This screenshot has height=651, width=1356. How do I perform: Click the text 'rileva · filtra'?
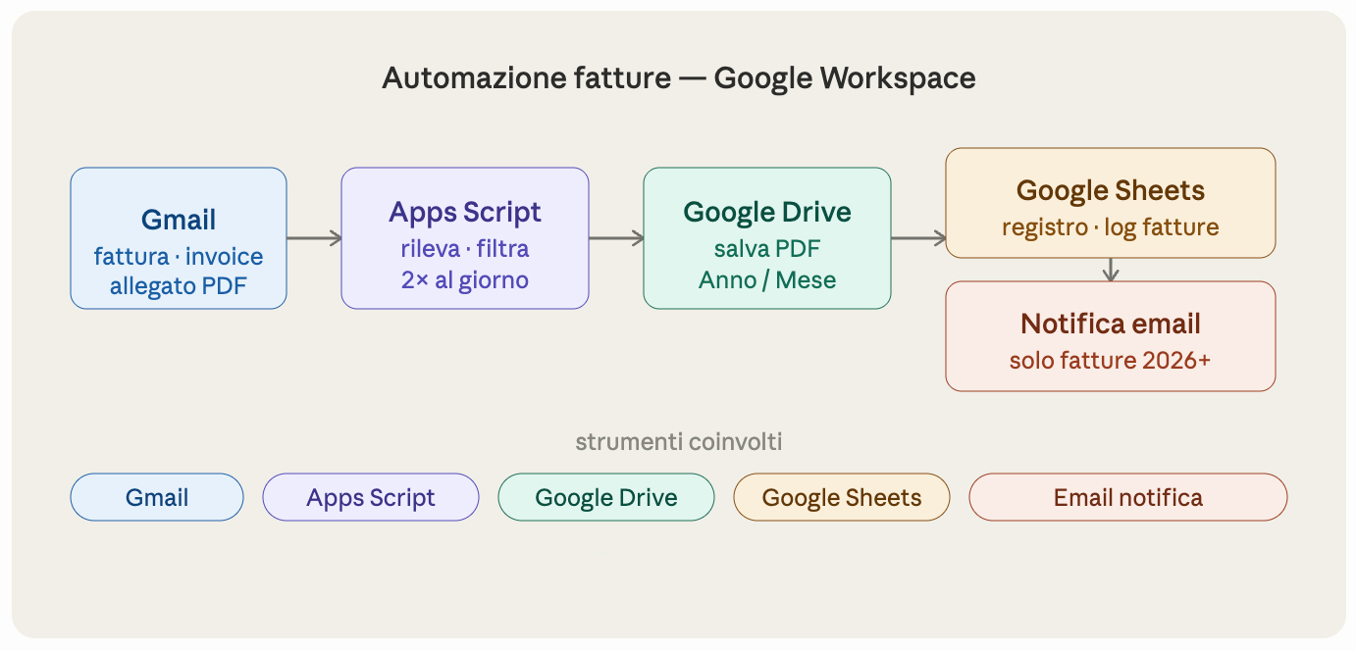tap(465, 250)
